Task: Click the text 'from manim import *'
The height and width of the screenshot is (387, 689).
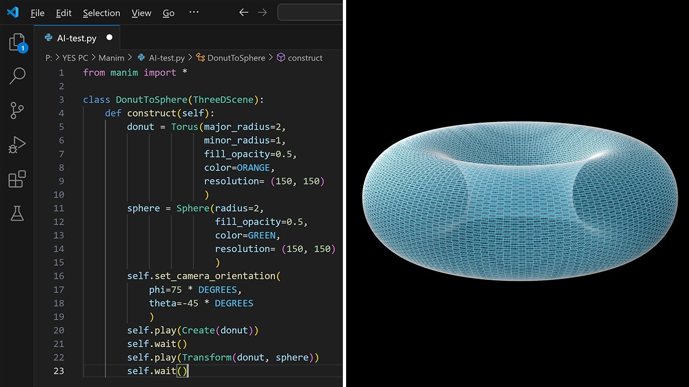Action: (135, 73)
